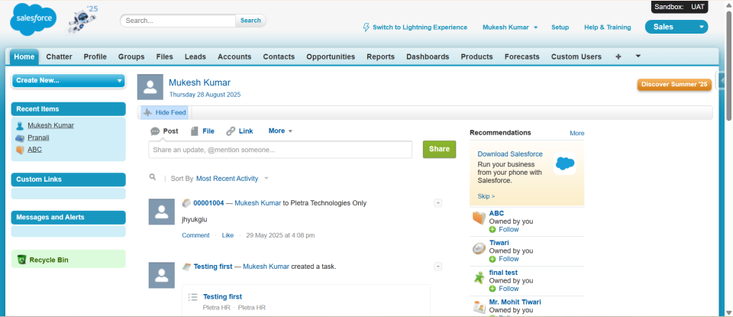Open post actions arrow on 00001004 post

click(438, 203)
